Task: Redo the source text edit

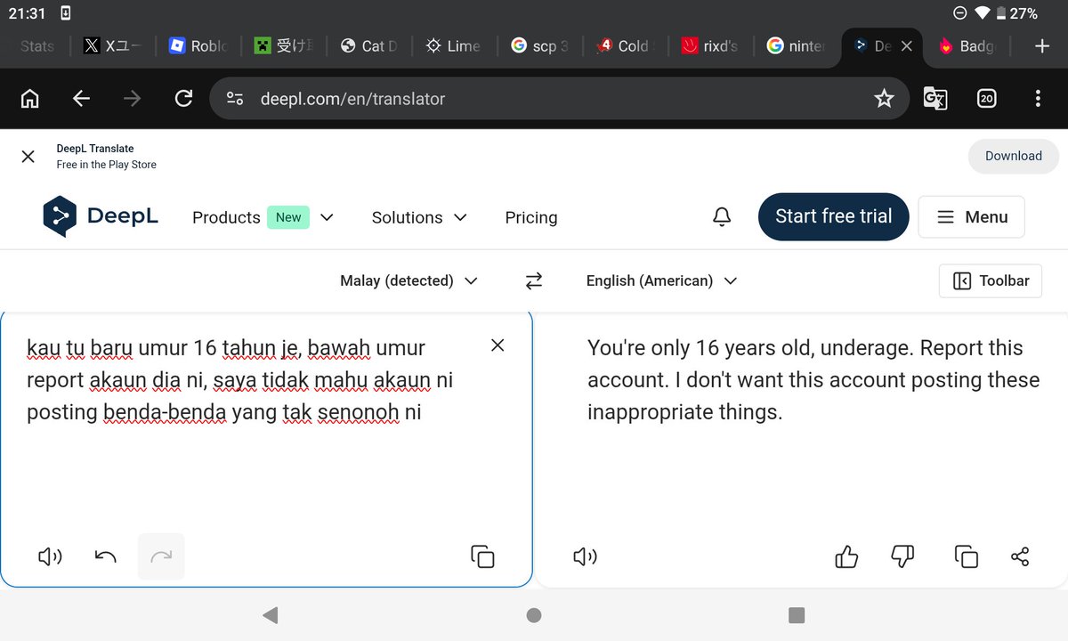Action: 161,556
